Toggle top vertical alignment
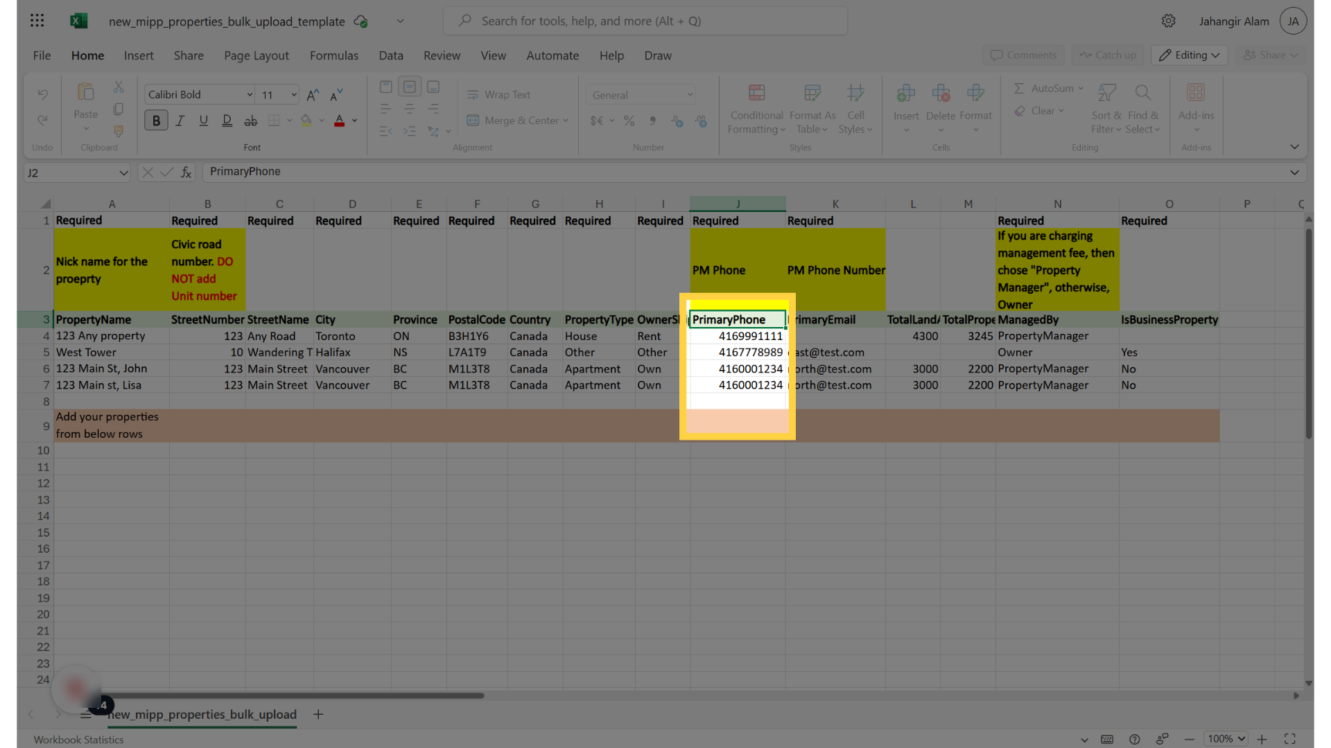The image size is (1331, 748). click(386, 87)
